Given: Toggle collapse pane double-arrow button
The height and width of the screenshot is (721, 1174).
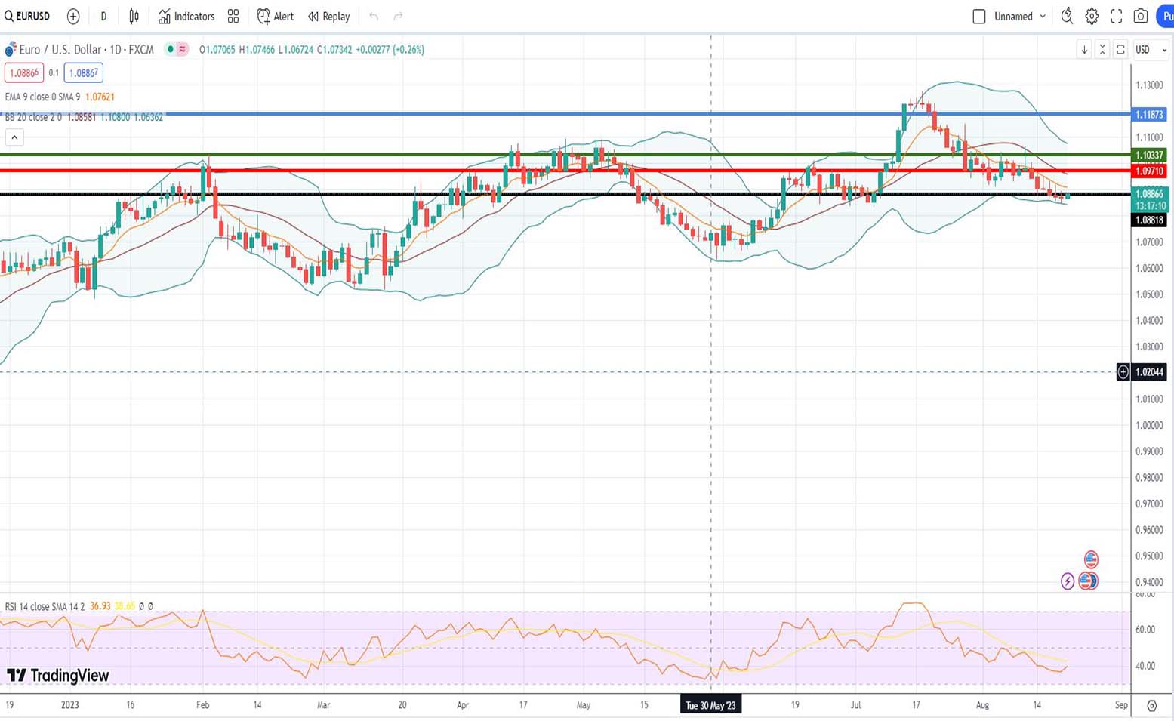Looking at the screenshot, I should [x=1102, y=50].
